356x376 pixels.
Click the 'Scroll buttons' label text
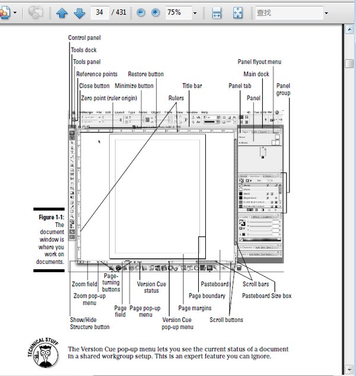pyautogui.click(x=226, y=320)
